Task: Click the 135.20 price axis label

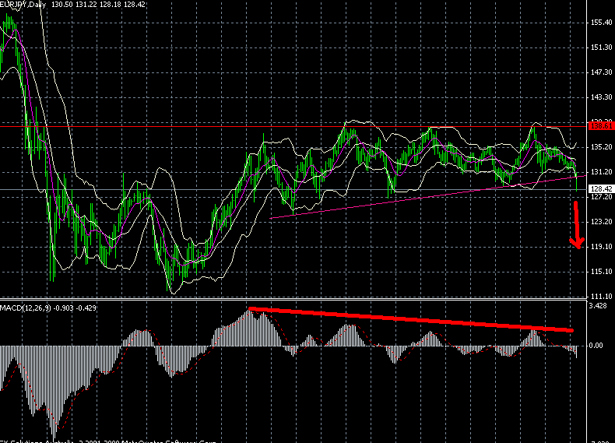Action: (601, 147)
